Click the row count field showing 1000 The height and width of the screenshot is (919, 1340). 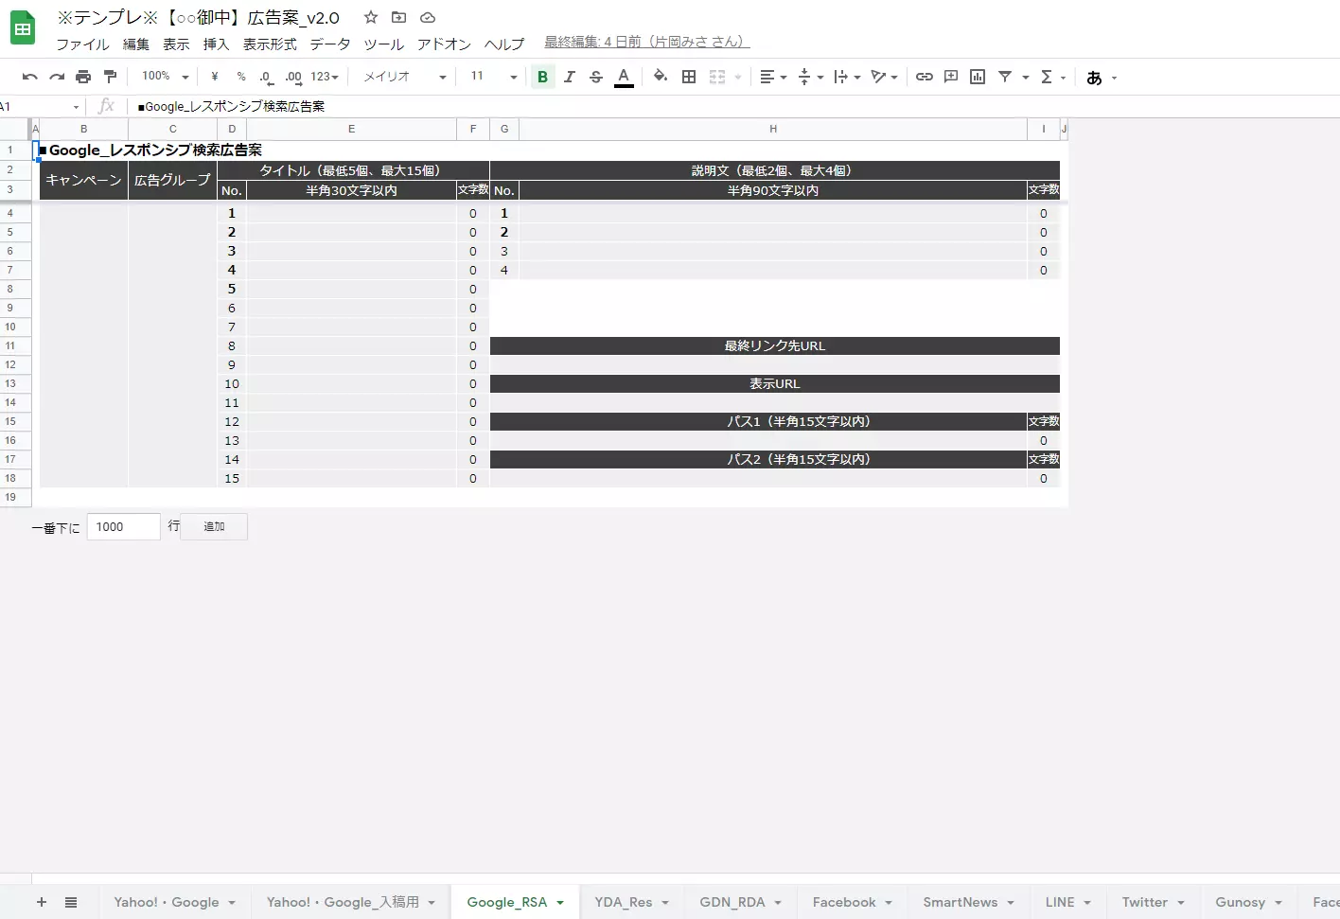pos(123,526)
